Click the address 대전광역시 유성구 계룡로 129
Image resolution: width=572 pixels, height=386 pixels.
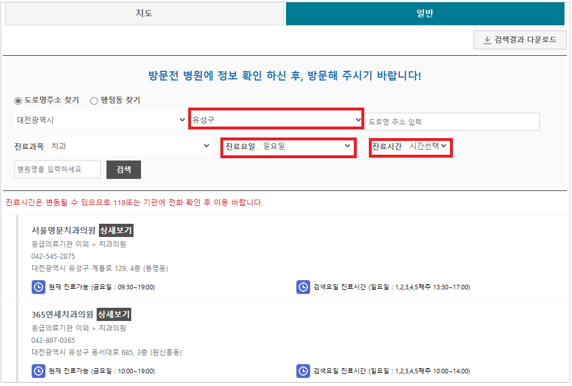click(100, 269)
